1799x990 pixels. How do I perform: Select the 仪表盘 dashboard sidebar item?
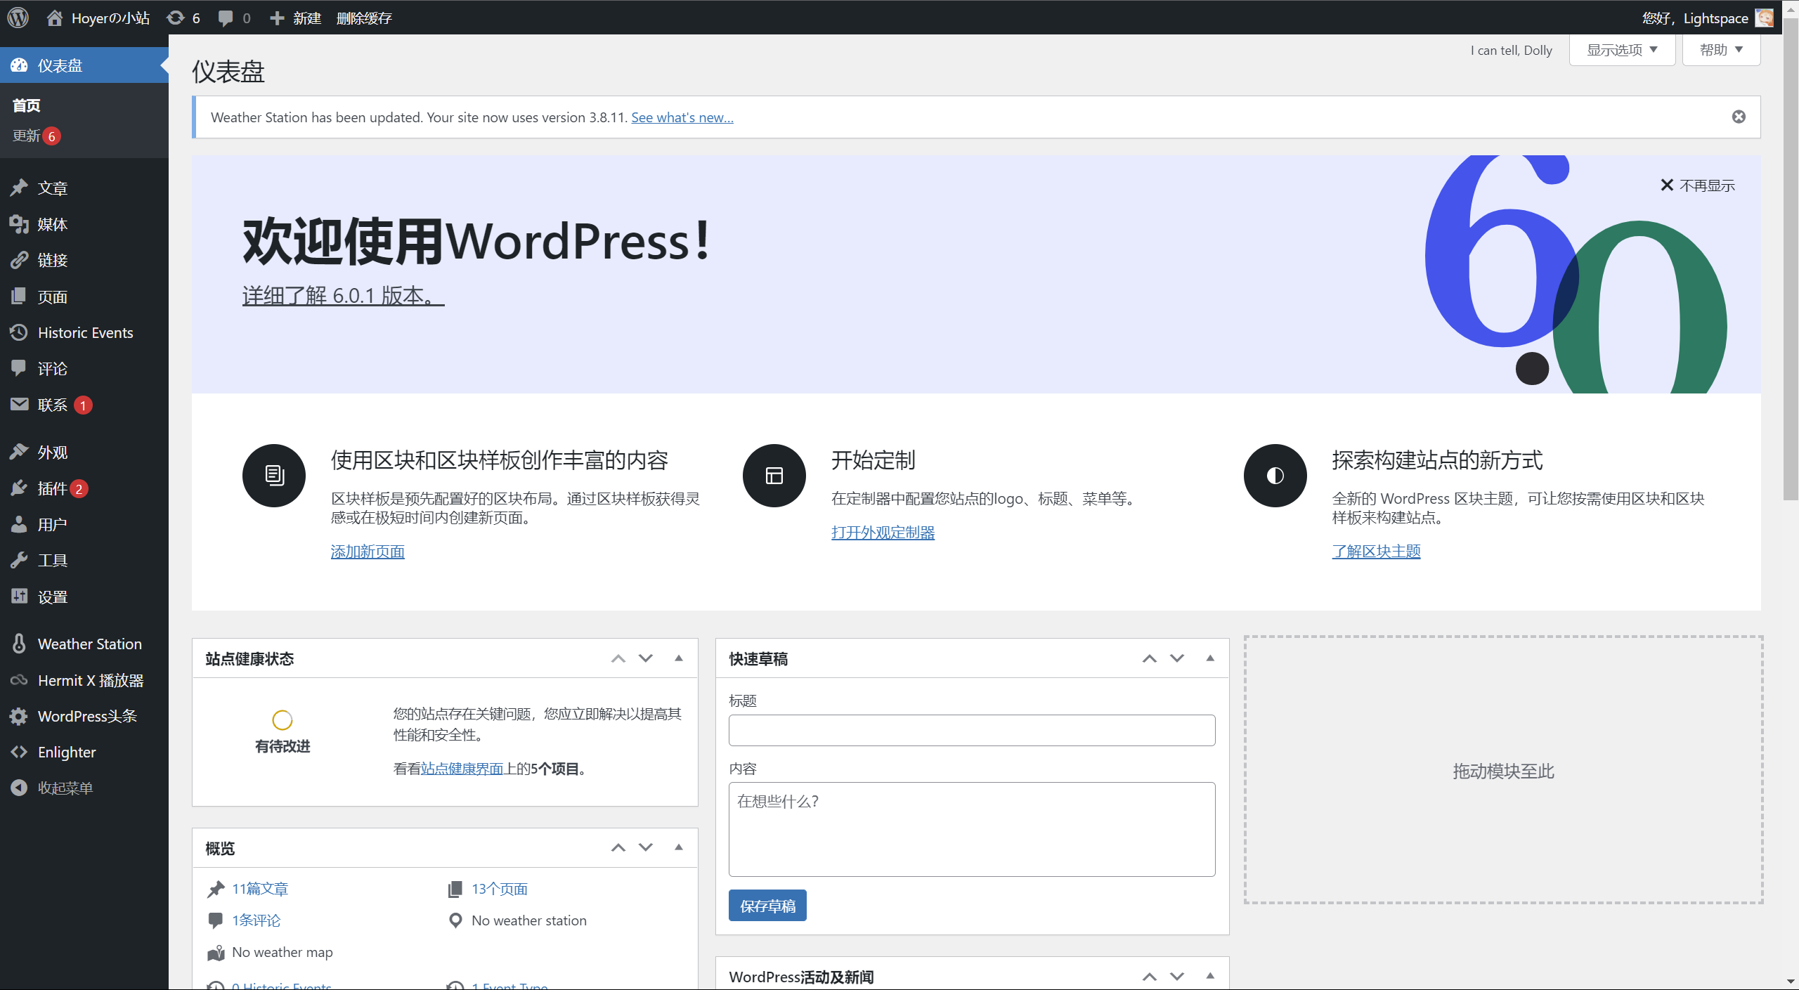pyautogui.click(x=84, y=65)
